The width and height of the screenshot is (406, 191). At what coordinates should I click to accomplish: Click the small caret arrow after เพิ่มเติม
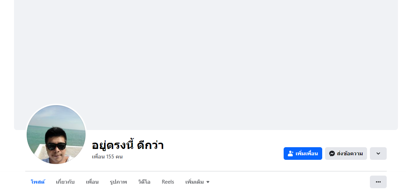coord(208,182)
